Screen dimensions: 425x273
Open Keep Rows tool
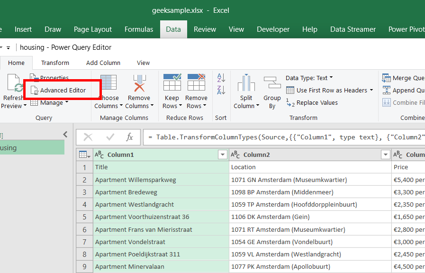(172, 83)
